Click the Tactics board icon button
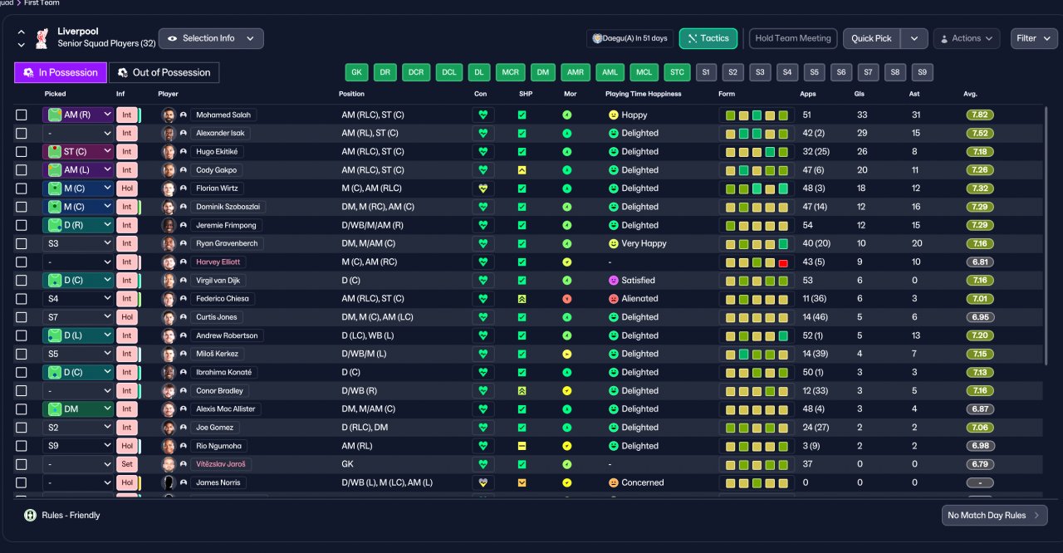 [708, 38]
